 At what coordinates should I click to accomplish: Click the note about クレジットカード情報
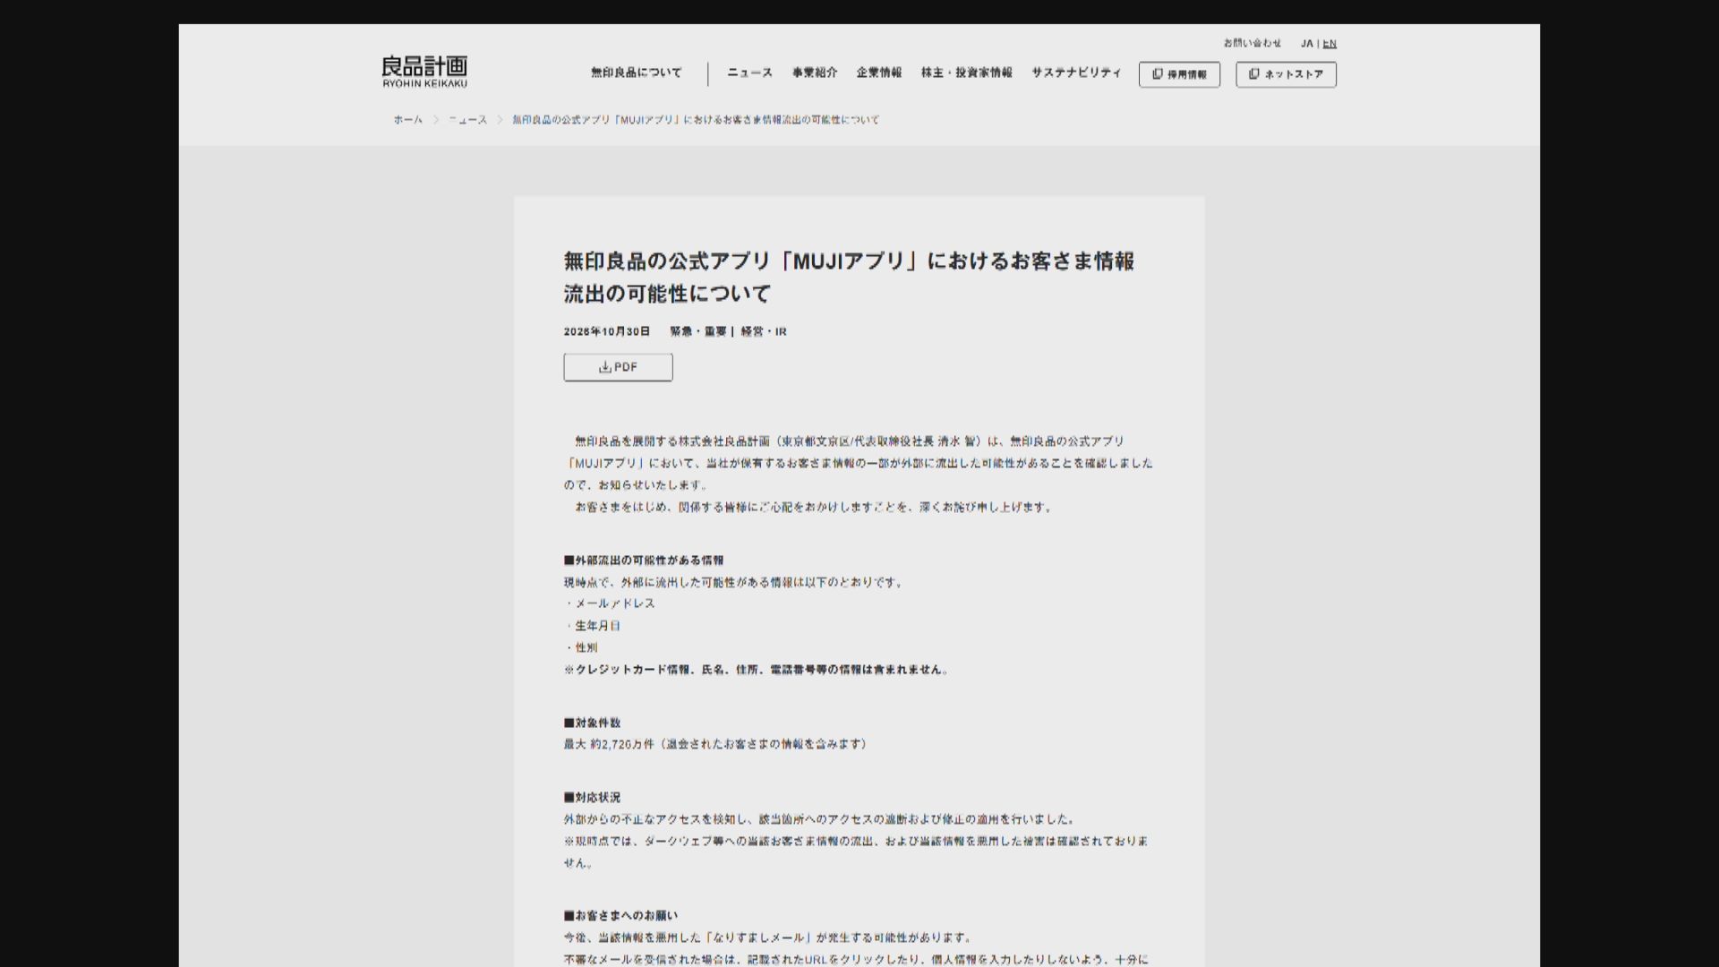tap(757, 670)
